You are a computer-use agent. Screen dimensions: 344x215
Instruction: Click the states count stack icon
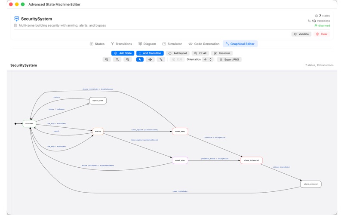click(316, 16)
